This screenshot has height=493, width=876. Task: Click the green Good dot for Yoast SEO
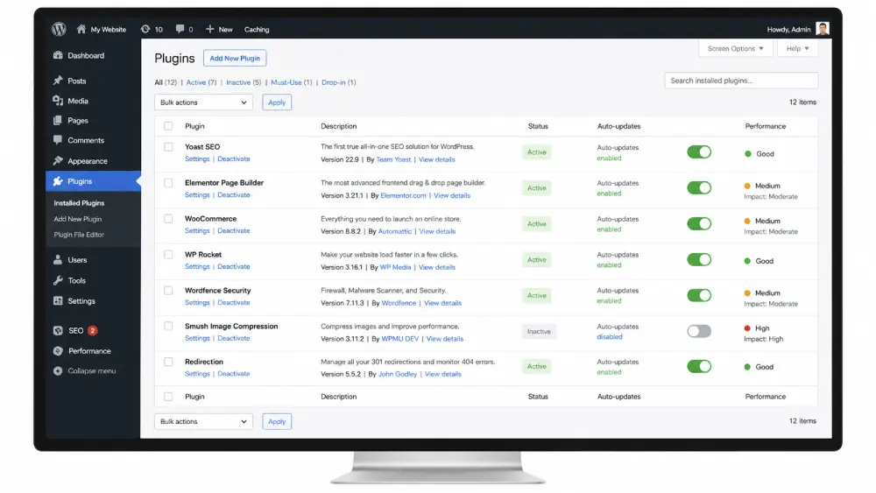click(748, 153)
